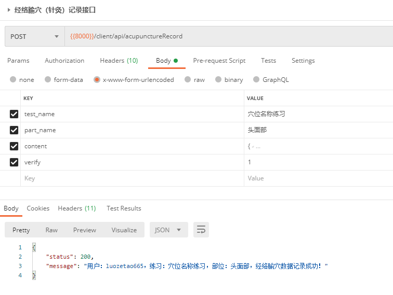Open the Authorization tab
This screenshot has width=393, height=295.
[x=64, y=61]
